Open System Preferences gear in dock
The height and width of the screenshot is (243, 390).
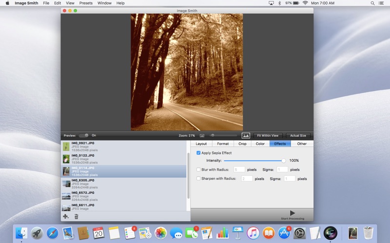[299, 233]
